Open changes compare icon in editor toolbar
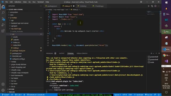Viewport: 171px width, 96px height. [x=152, y=6]
